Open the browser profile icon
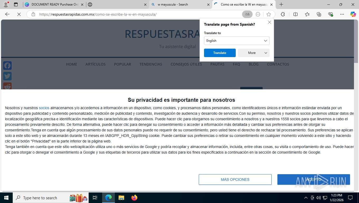 (6, 4)
